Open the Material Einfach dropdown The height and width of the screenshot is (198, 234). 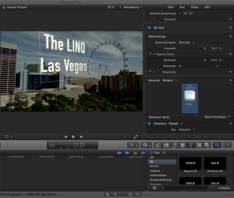coord(170,81)
